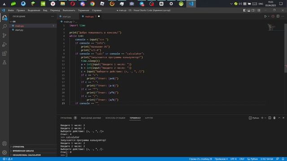Open the Opera browser from the taskbar
This screenshot has width=287, height=161.
73,4
